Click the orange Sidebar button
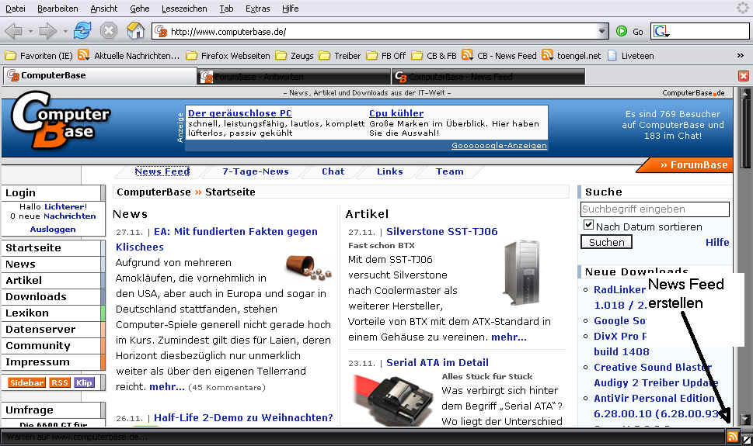The width and height of the screenshot is (753, 446). point(27,382)
